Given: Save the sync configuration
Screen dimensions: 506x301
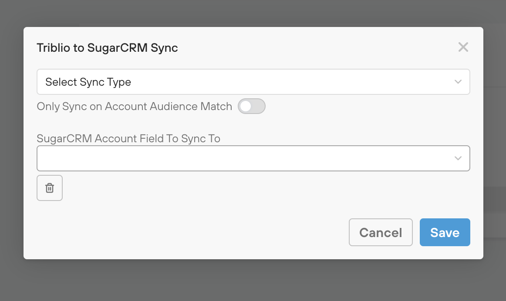Looking at the screenshot, I should (445, 232).
